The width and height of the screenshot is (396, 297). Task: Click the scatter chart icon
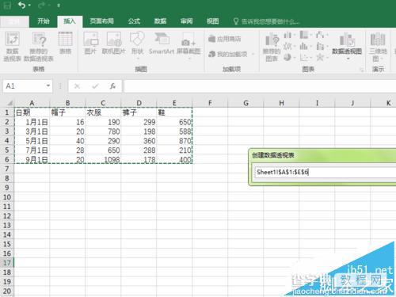tap(304, 57)
